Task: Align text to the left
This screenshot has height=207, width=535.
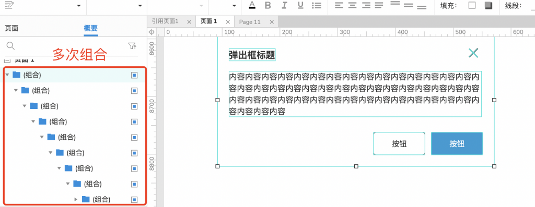Action: (x=339, y=5)
